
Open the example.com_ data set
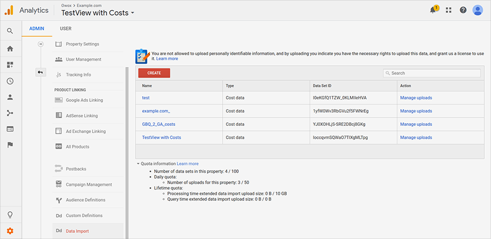tap(156, 111)
